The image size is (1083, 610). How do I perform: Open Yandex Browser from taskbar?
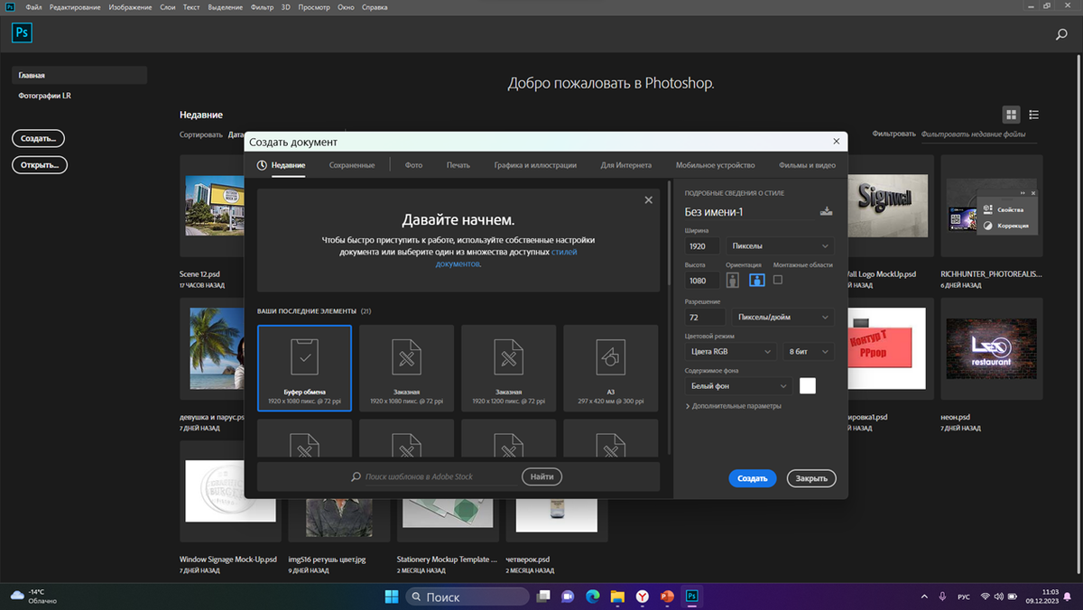642,596
